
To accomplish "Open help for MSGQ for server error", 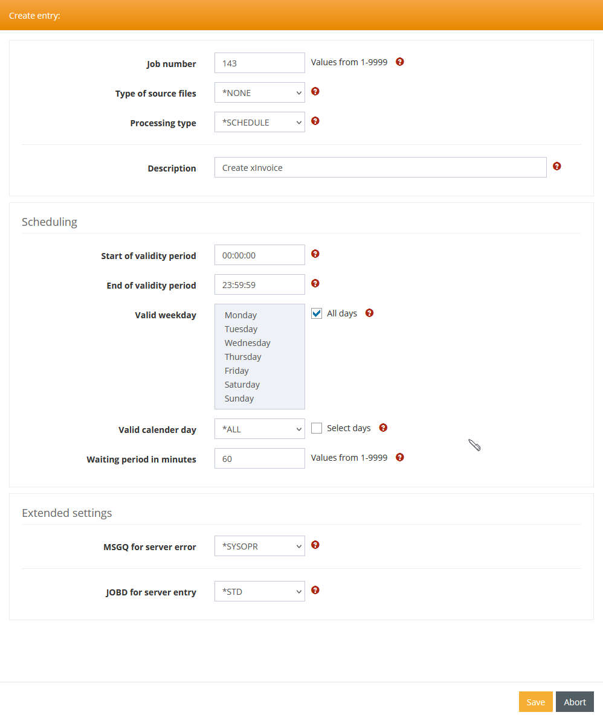I will coord(315,545).
